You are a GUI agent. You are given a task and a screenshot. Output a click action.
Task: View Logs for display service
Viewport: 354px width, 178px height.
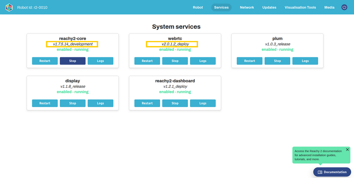100,103
